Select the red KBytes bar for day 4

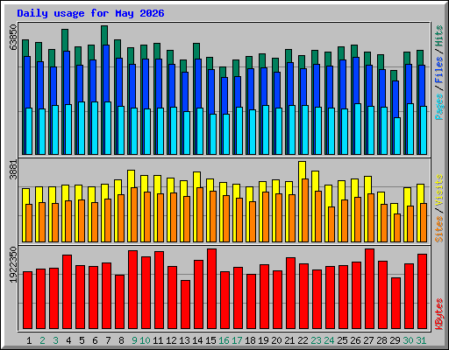(67, 291)
